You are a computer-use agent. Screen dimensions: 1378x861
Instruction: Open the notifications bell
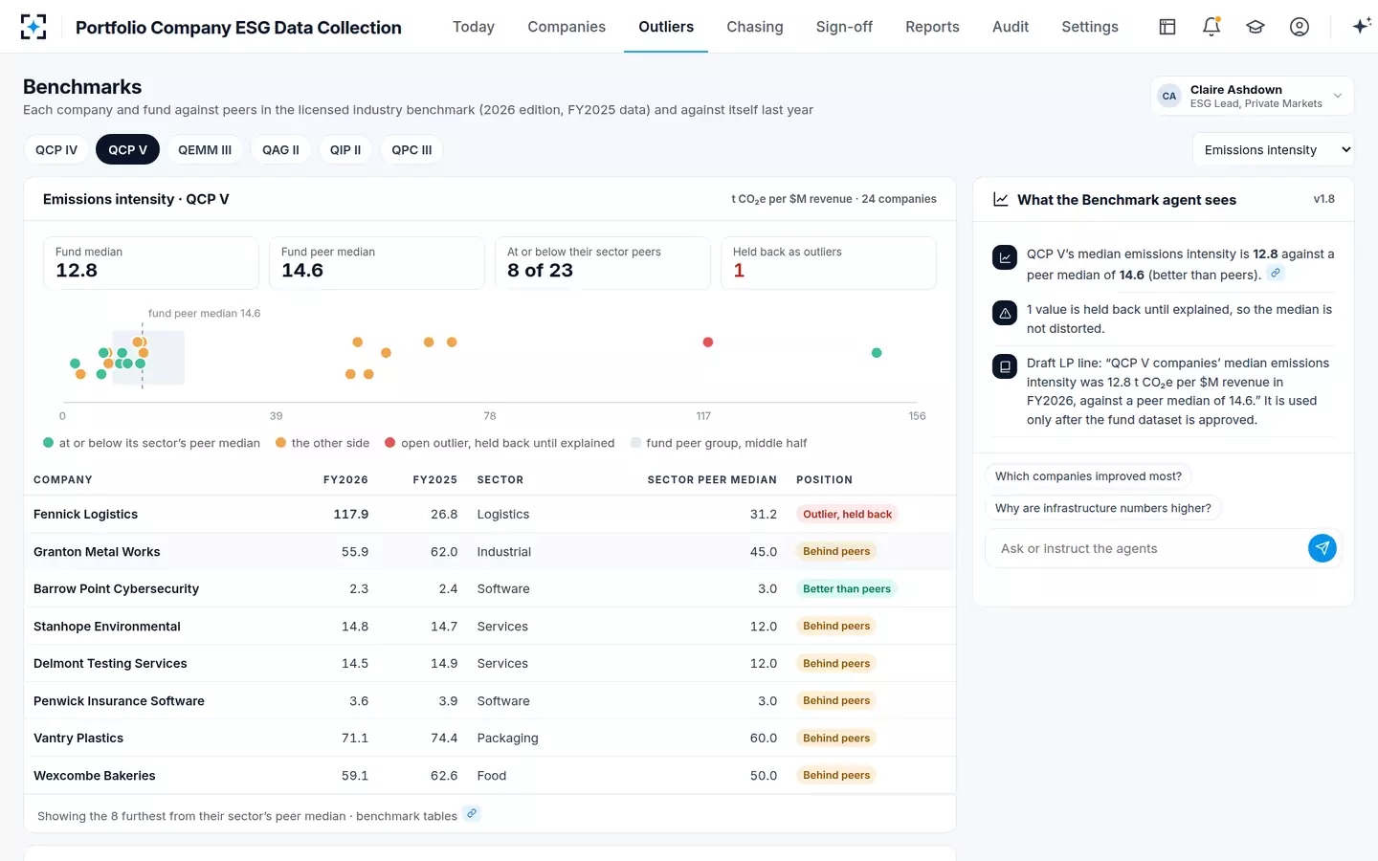[1211, 27]
